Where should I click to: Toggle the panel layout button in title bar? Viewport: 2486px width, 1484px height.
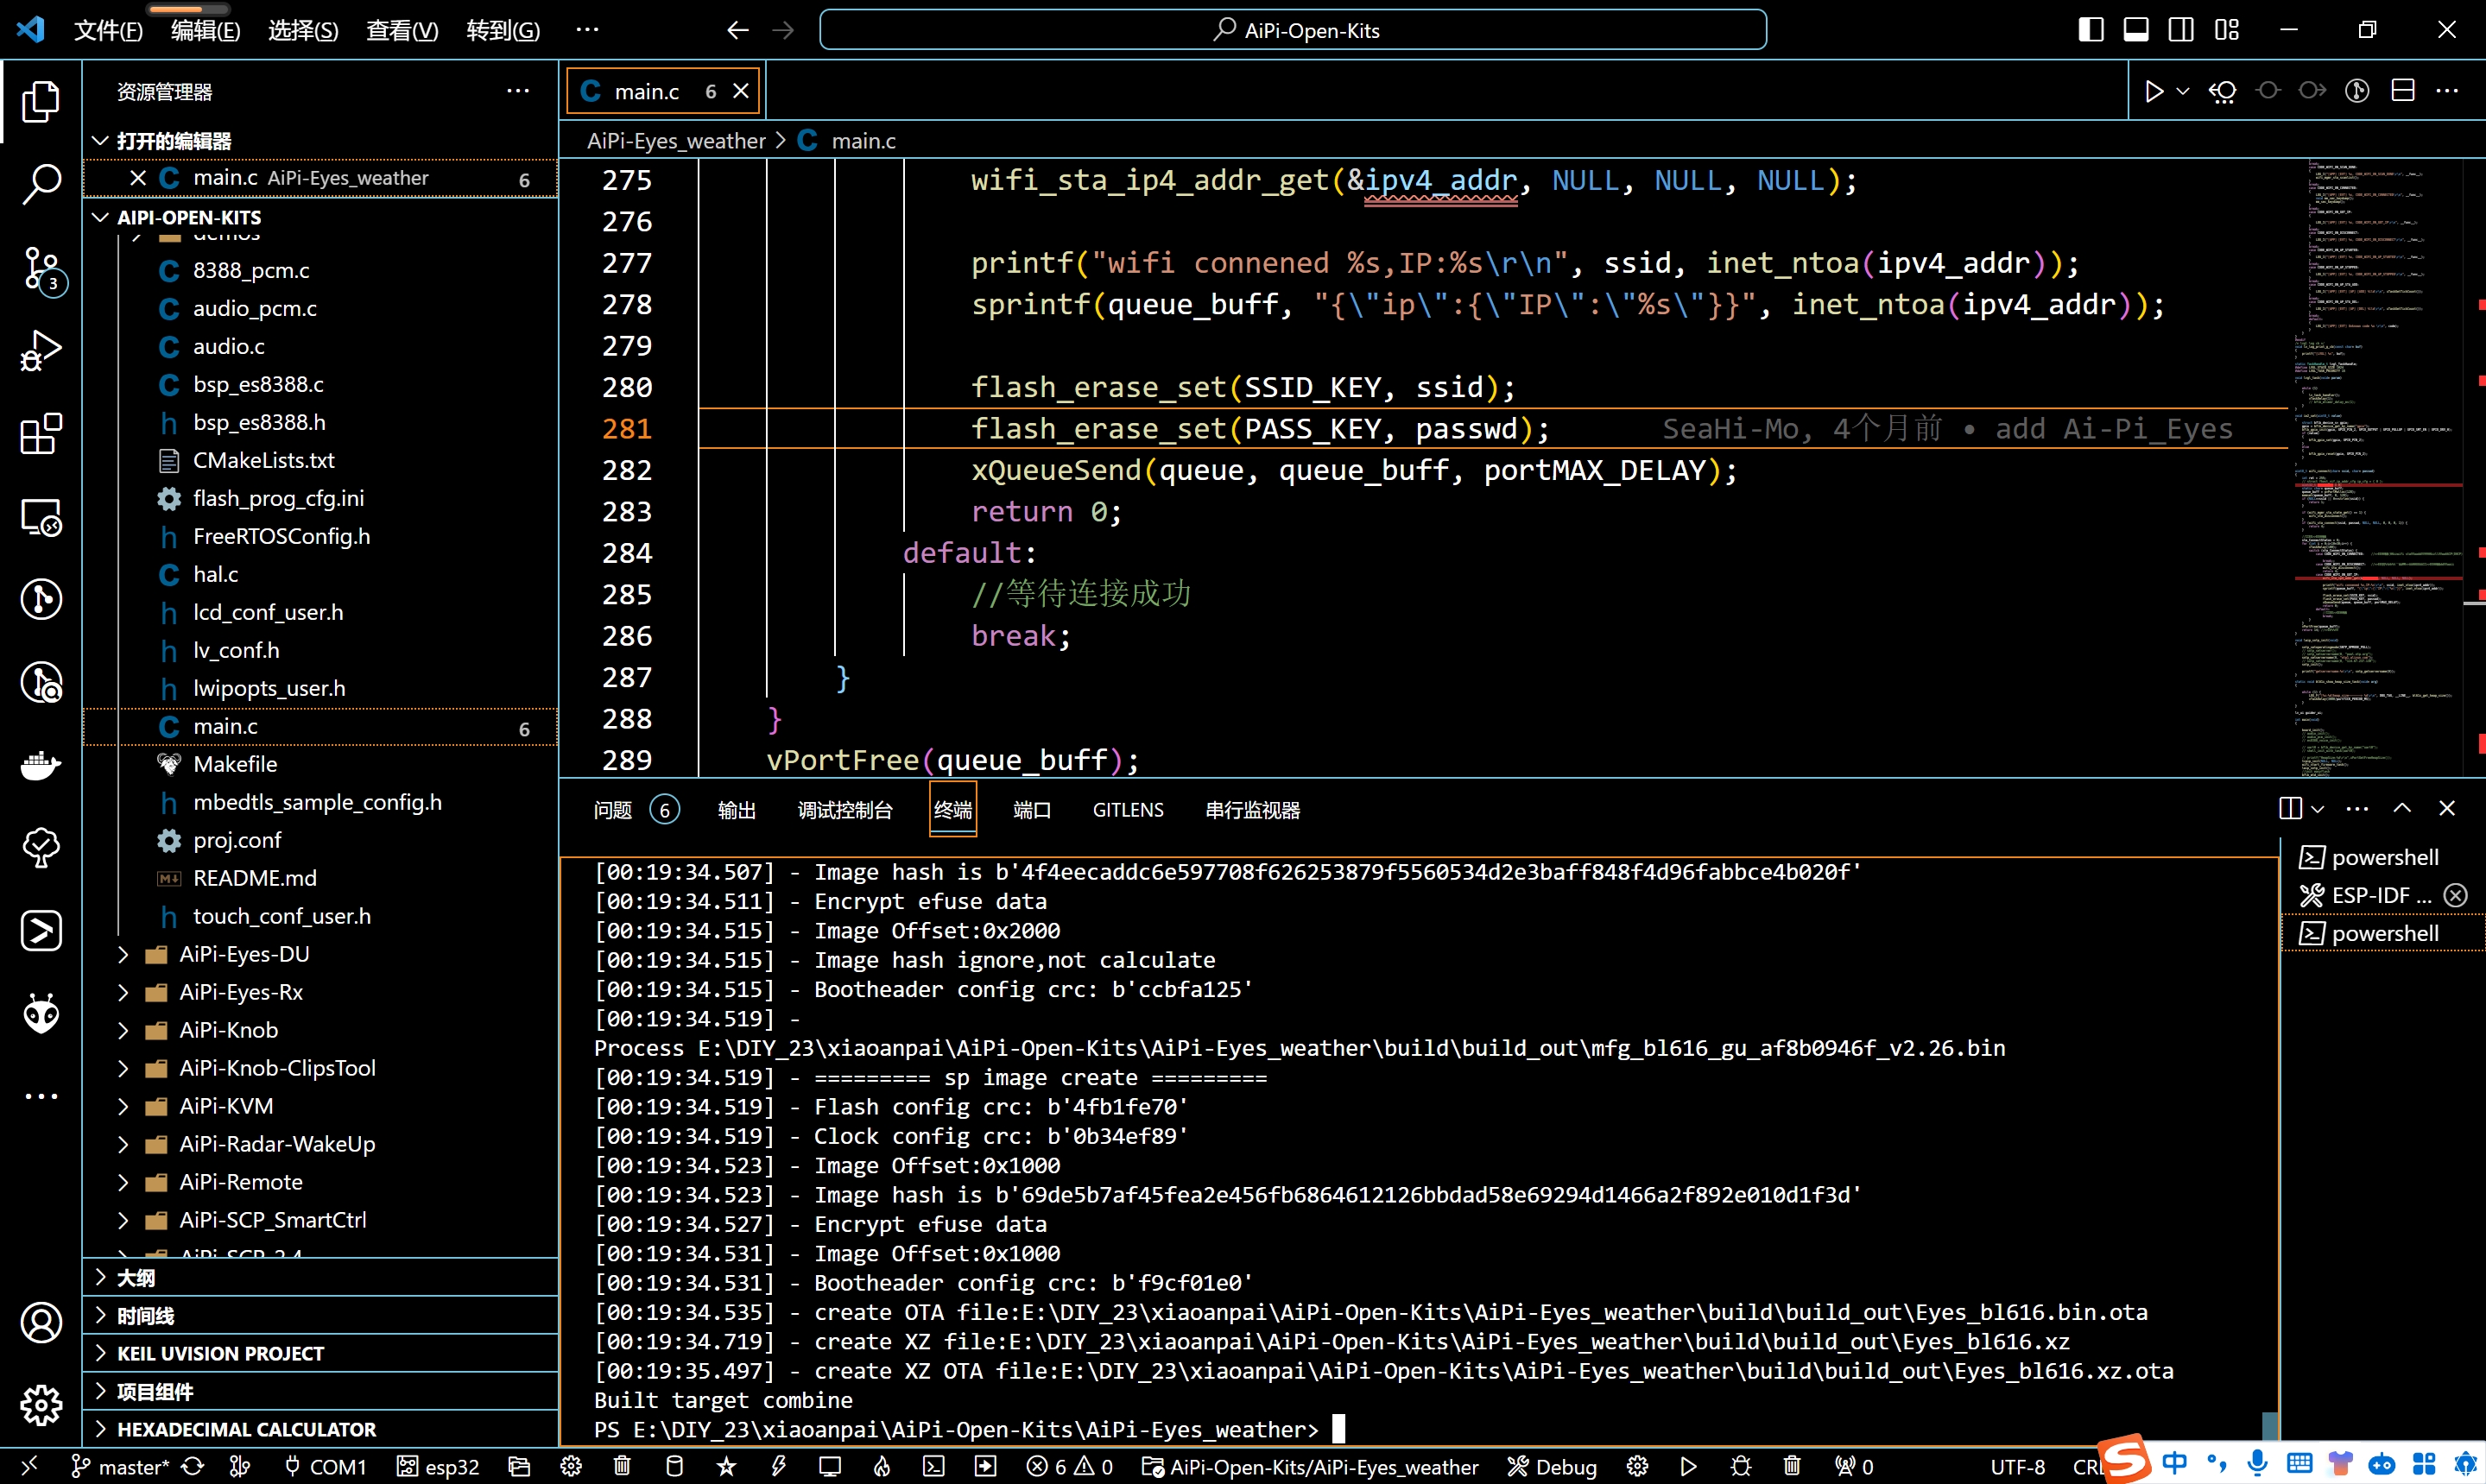pyautogui.click(x=2135, y=30)
